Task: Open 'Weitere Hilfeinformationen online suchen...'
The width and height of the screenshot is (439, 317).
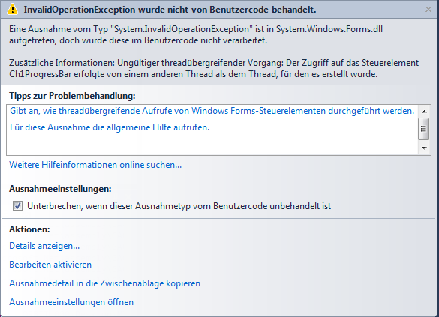Action: click(x=95, y=165)
